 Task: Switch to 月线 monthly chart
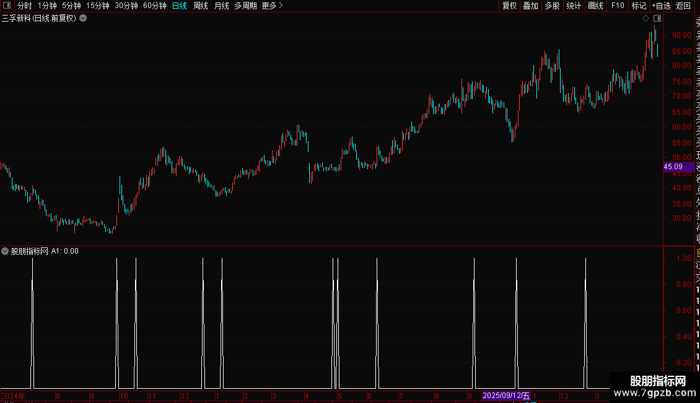pyautogui.click(x=221, y=6)
